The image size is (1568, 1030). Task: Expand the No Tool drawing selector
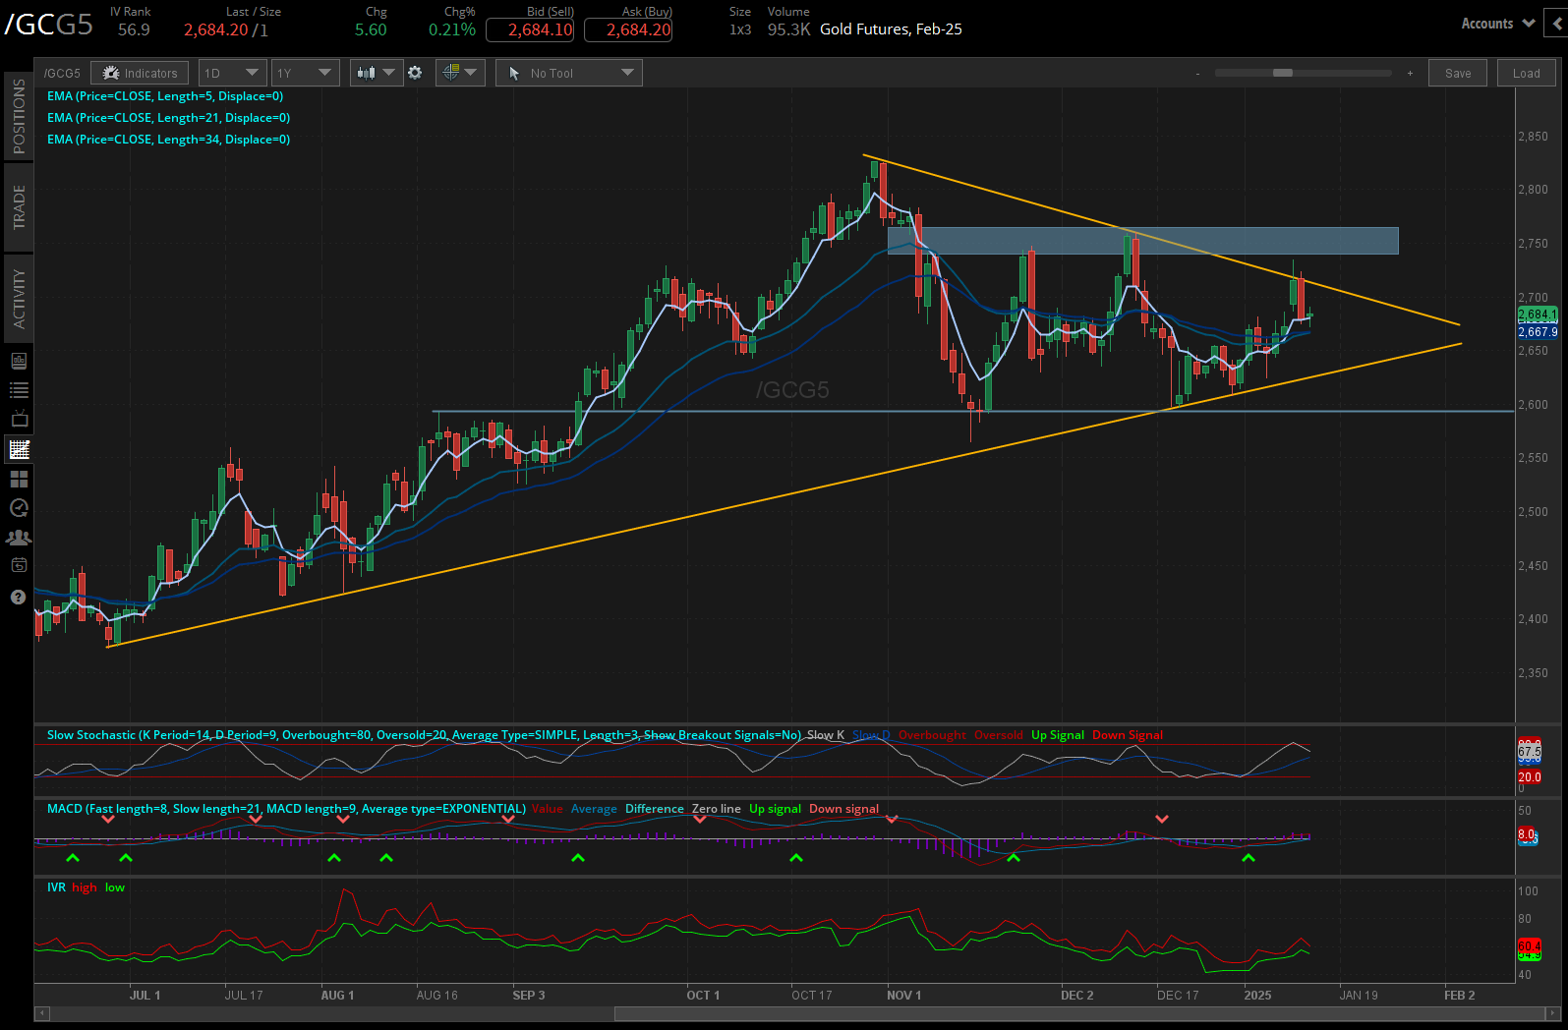pos(569,73)
